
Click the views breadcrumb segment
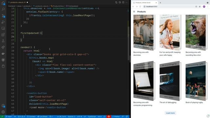(19, 6)
